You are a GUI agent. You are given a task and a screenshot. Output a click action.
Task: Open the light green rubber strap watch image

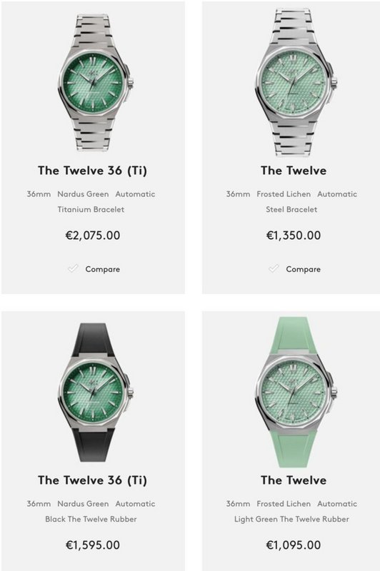click(295, 392)
